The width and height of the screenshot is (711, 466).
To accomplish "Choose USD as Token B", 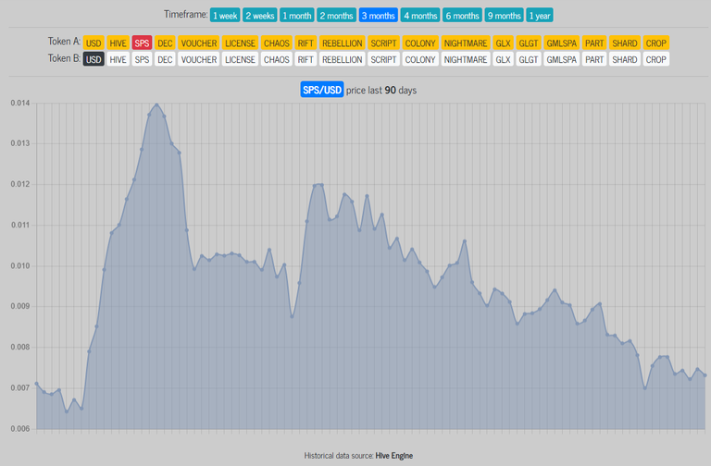I will coord(94,59).
